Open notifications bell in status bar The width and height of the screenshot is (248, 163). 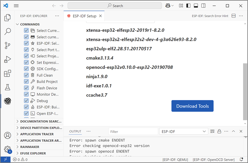pyautogui.click(x=241, y=159)
